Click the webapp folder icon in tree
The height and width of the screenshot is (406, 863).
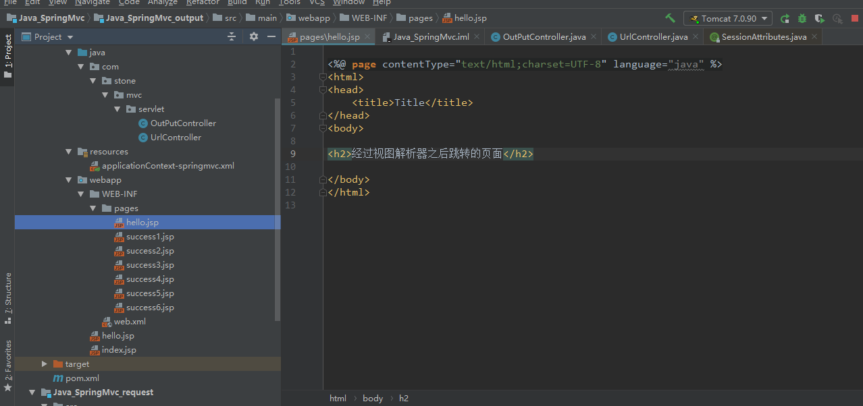82,180
